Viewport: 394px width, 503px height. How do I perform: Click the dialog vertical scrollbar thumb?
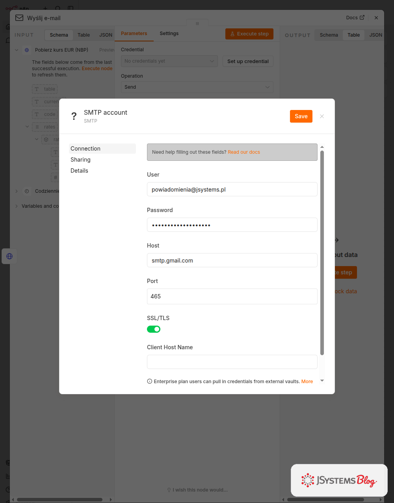(x=322, y=252)
